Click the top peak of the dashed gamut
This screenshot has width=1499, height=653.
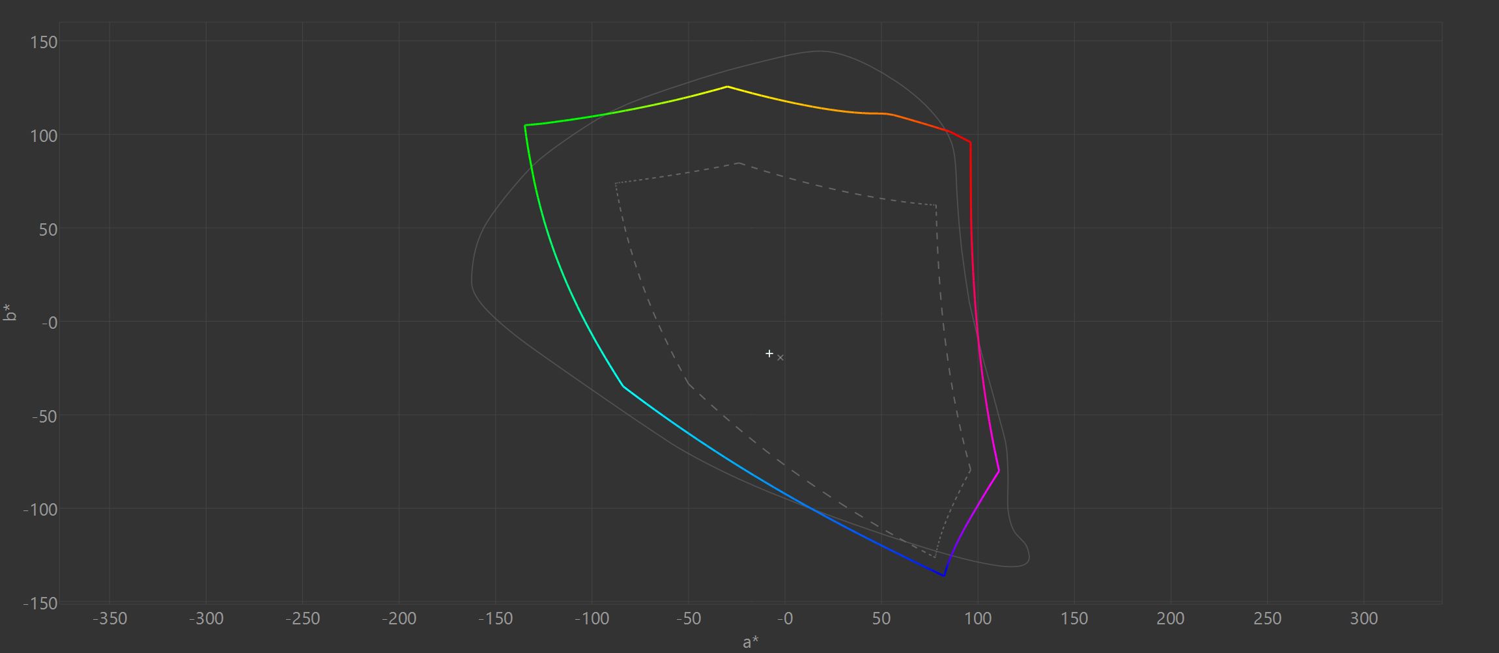[739, 163]
